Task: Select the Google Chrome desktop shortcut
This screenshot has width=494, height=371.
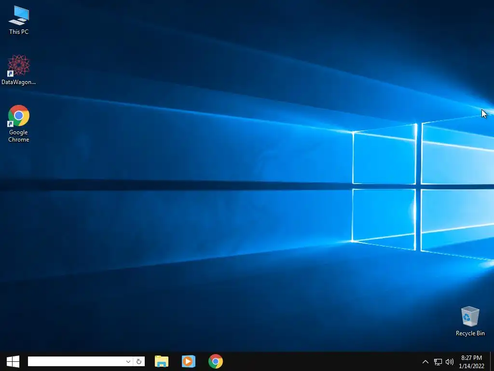Action: pyautogui.click(x=19, y=124)
